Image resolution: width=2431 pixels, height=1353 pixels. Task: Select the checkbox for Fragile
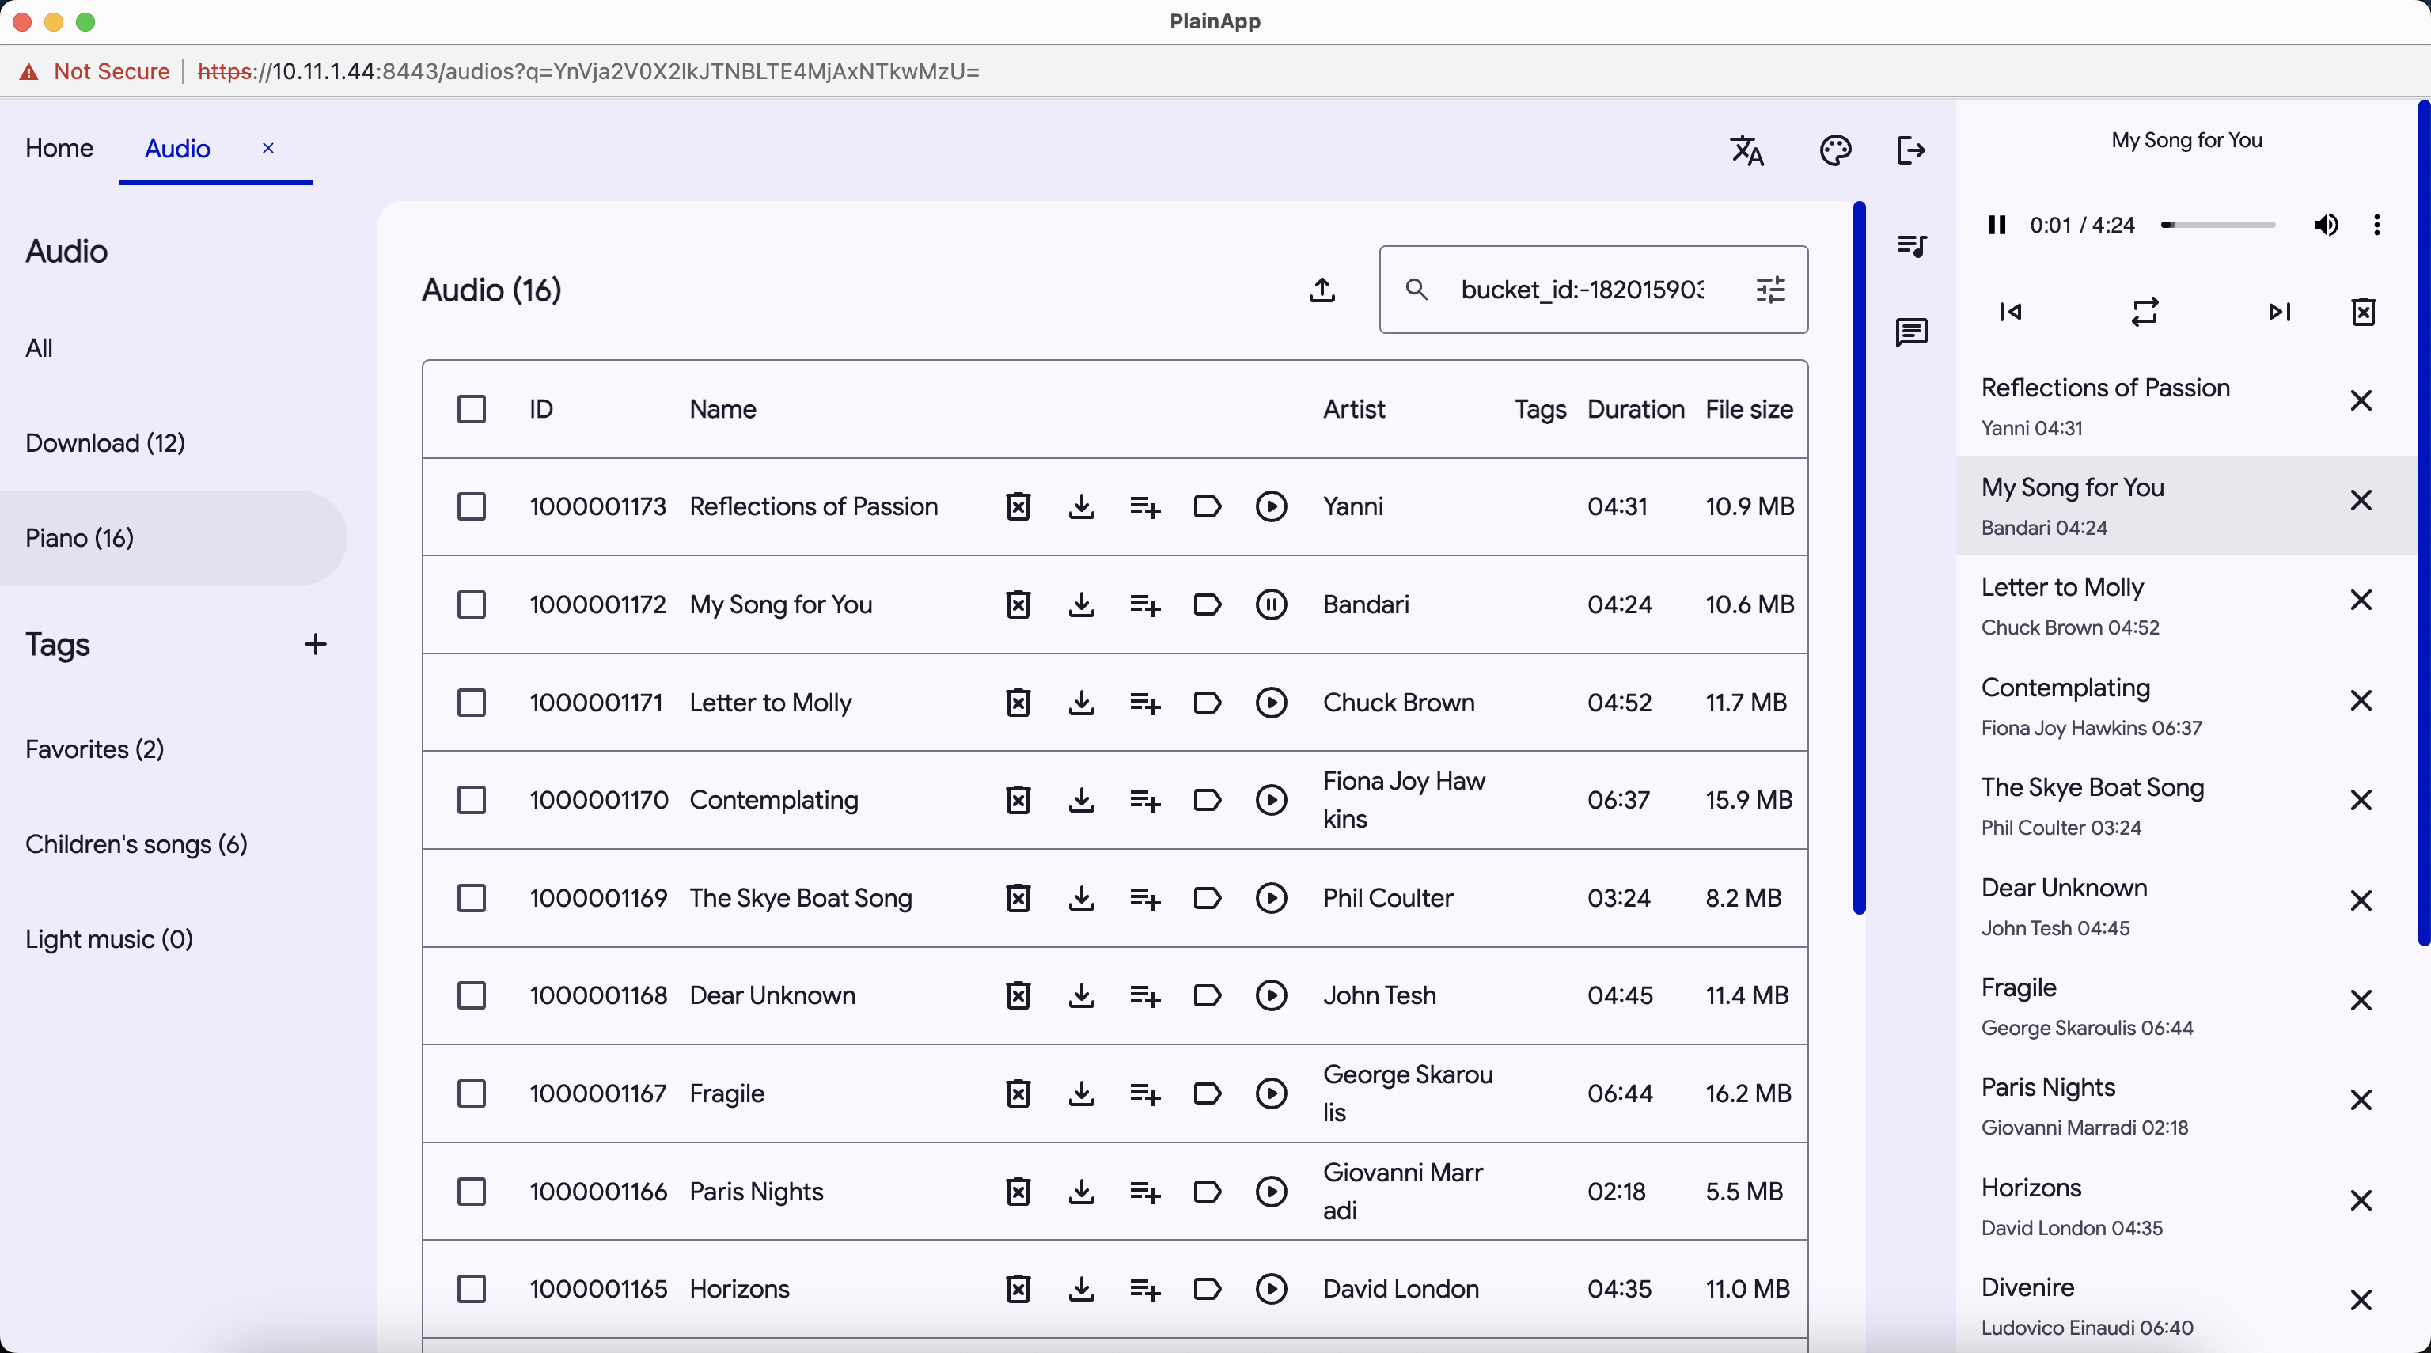click(471, 1093)
